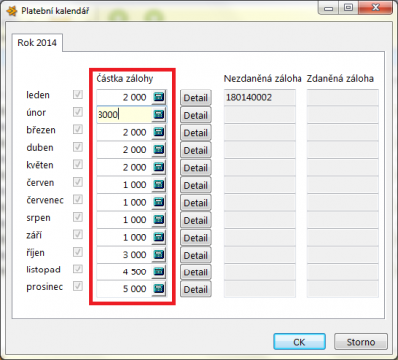Screen dimensions: 398x360
Task: Open calculator icon for leden amount
Action: [x=159, y=97]
